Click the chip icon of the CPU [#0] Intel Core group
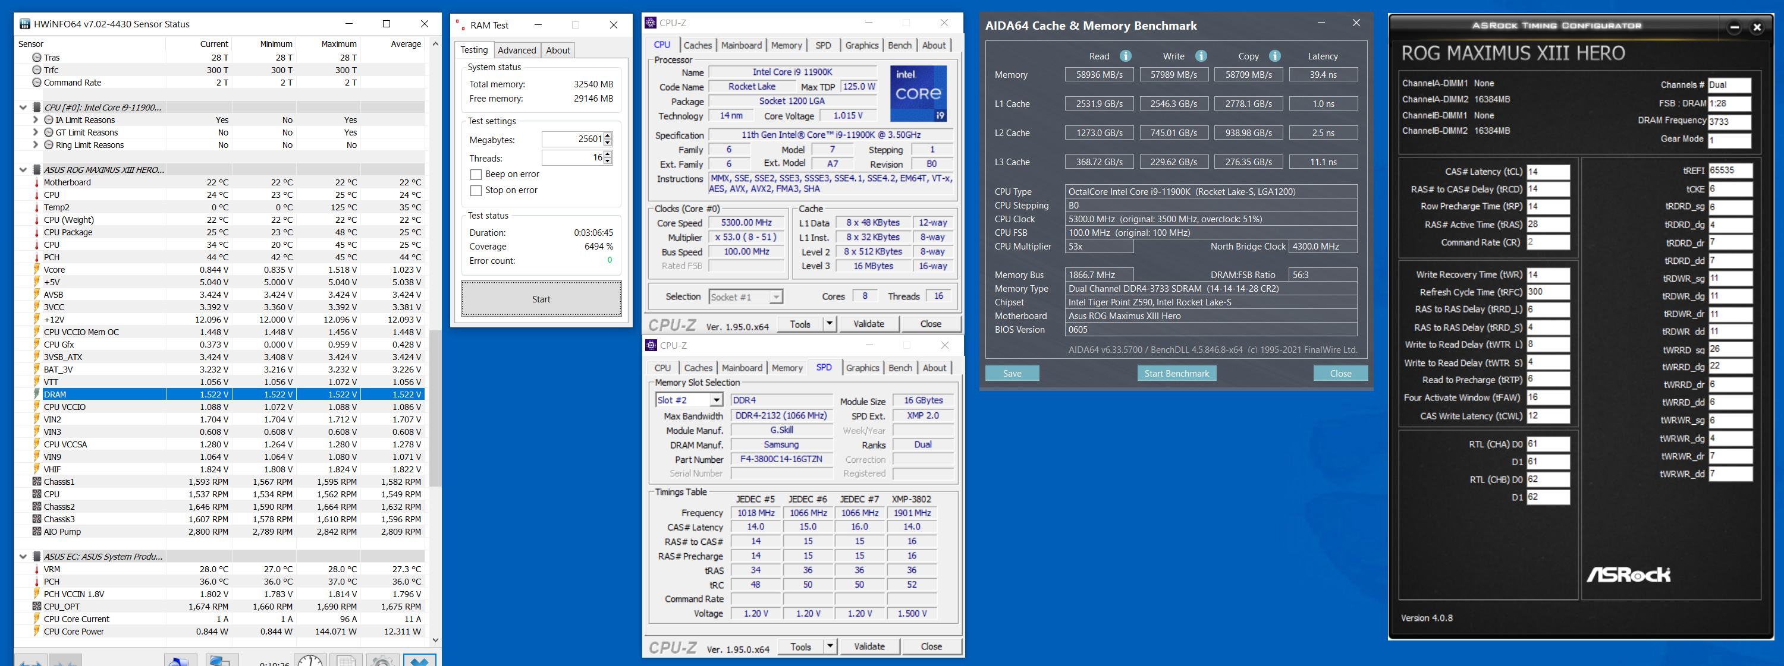 [x=36, y=107]
